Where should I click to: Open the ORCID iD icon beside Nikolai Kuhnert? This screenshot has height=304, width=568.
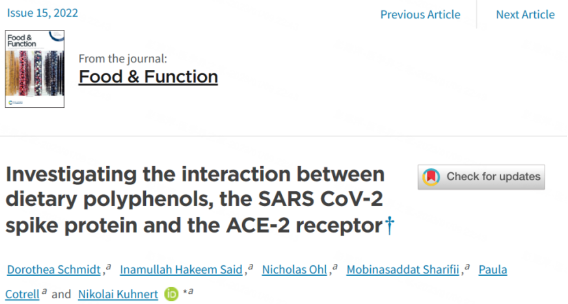(x=171, y=294)
